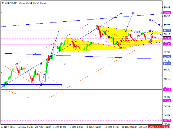This screenshot has width=173, height=130.
Task: Select the 54.32 magenta price label
Action: click(x=167, y=44)
